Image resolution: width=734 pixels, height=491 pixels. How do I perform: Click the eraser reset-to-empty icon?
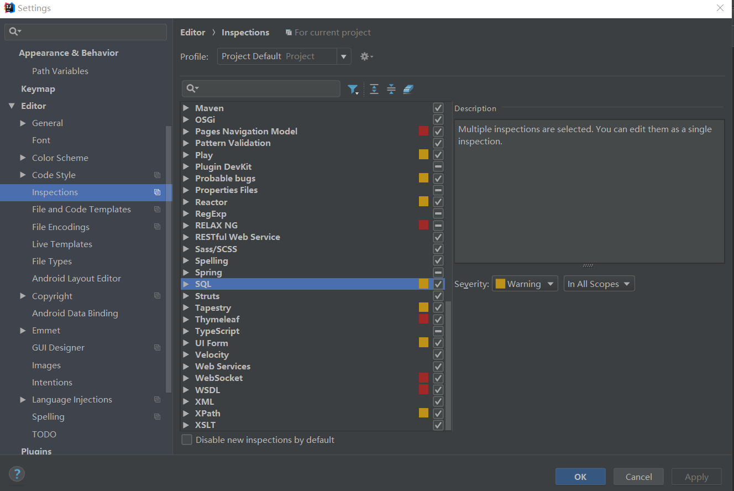pos(408,89)
